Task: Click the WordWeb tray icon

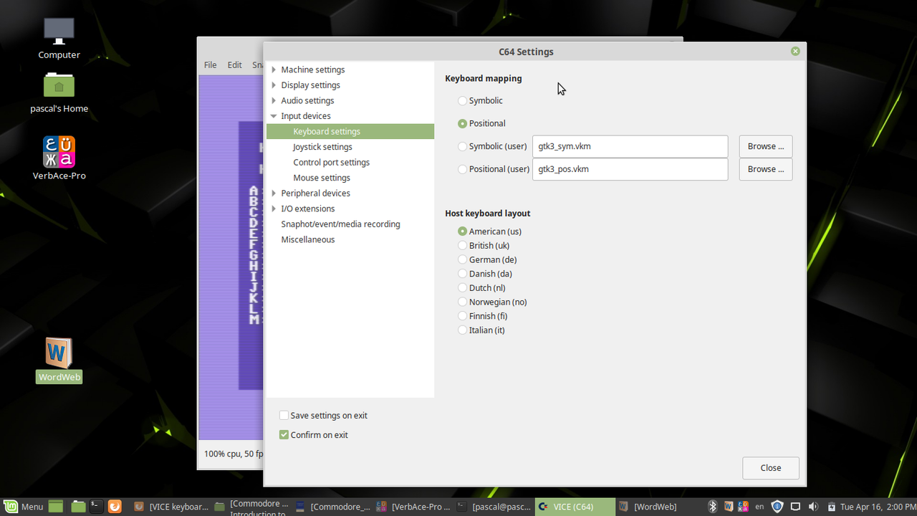Action: tap(729, 507)
